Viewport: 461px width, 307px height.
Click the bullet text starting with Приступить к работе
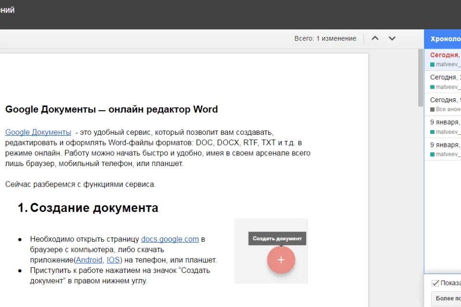coord(120,275)
